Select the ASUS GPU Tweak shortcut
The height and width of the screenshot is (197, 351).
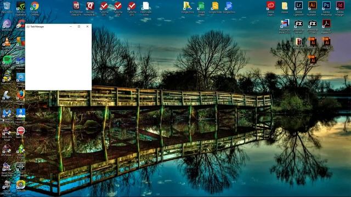7,131
